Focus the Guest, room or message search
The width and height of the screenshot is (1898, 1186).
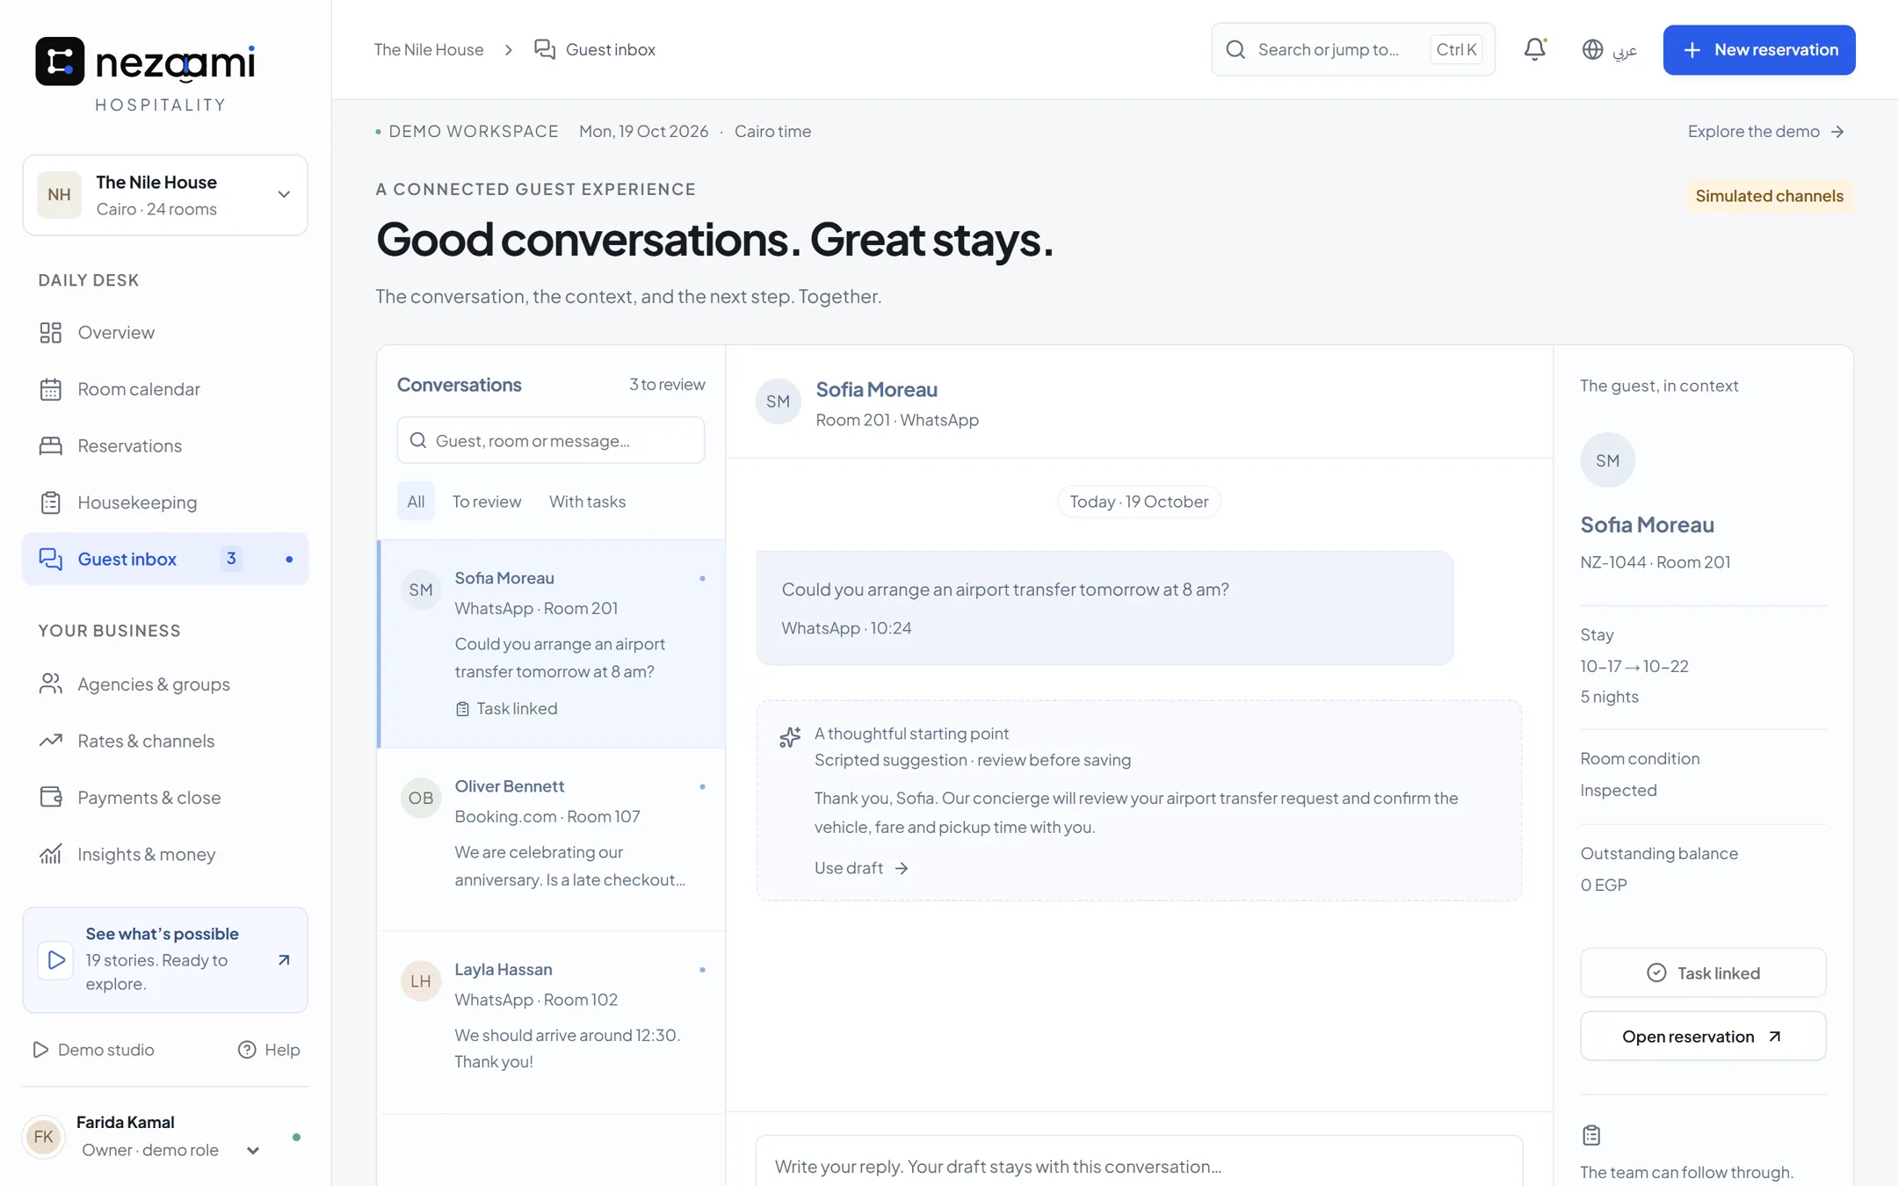pos(550,440)
